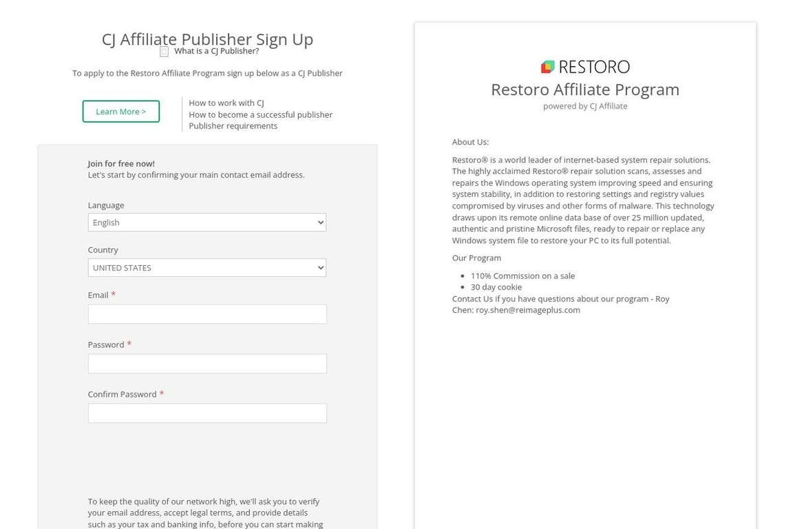The image size is (793, 529).
Task: Click '110% Commission on a sale' bullet
Action: [x=523, y=276]
